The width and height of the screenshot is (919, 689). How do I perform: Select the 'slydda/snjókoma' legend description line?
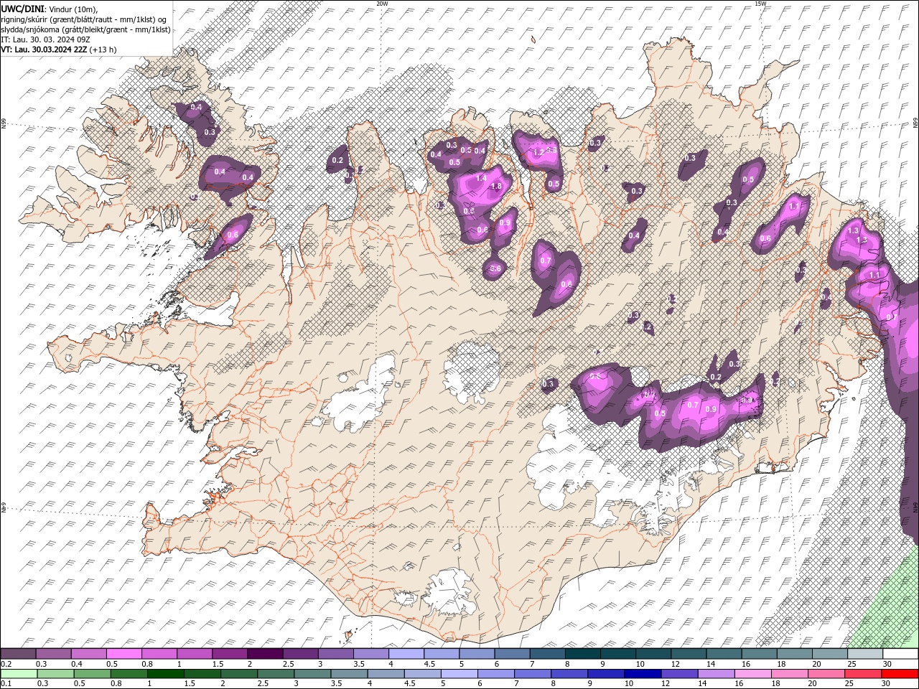86,29
